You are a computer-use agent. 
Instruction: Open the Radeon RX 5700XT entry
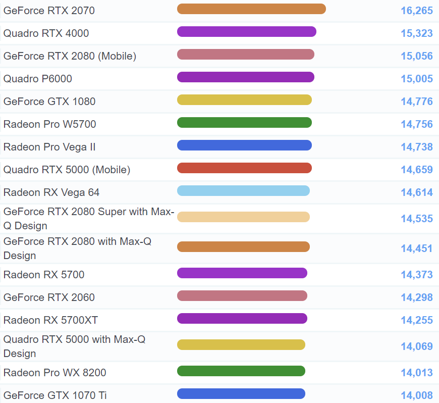click(50, 320)
